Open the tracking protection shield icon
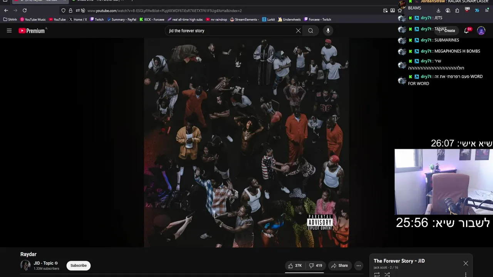Image resolution: width=493 pixels, height=277 pixels. pos(64,10)
